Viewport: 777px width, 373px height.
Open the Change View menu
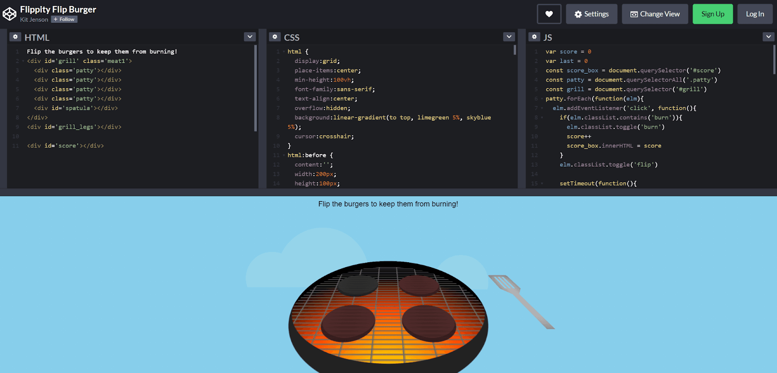coord(655,14)
